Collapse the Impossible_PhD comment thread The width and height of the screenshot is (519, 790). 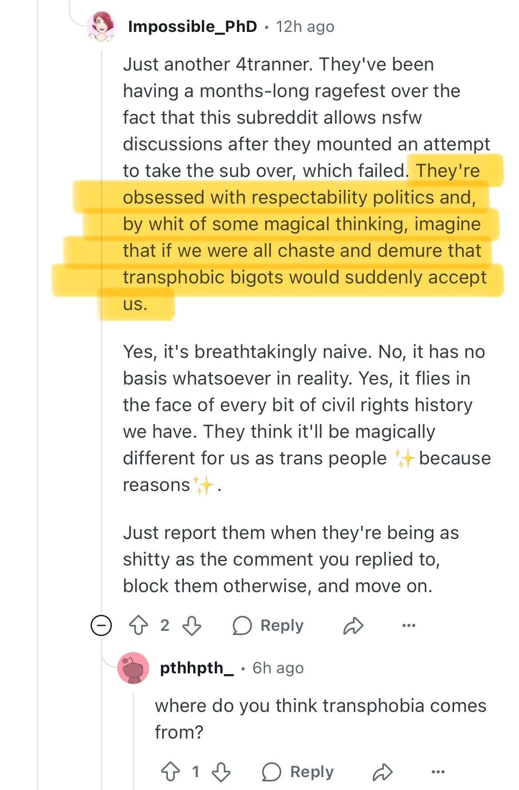coord(101,625)
